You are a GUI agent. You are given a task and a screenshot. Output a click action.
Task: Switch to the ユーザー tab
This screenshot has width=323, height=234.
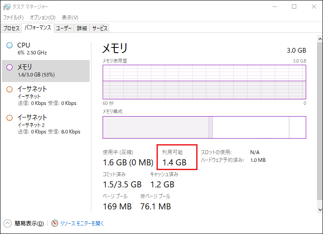coord(64,28)
